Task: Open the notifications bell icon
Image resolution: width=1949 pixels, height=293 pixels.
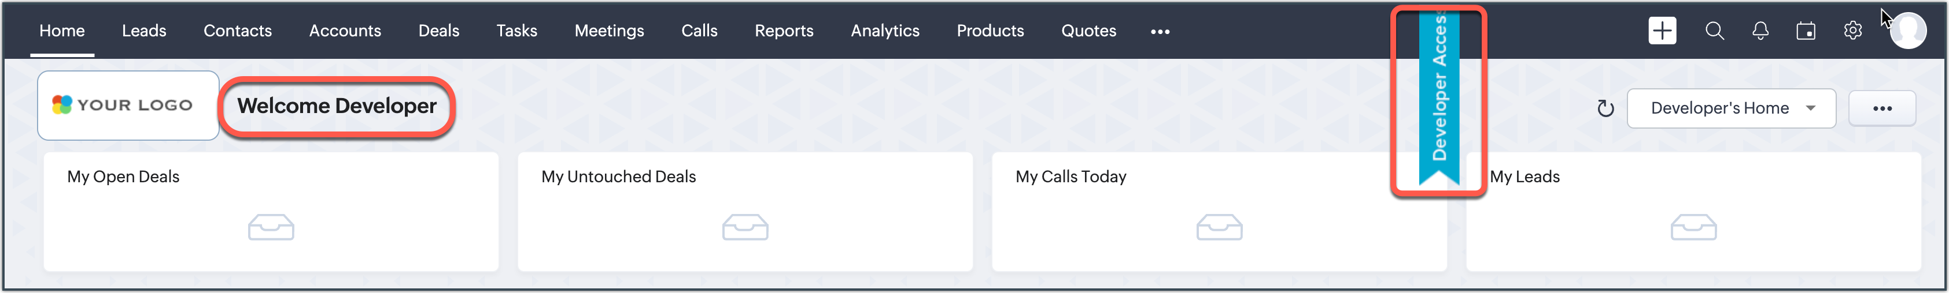Action: (x=1760, y=31)
